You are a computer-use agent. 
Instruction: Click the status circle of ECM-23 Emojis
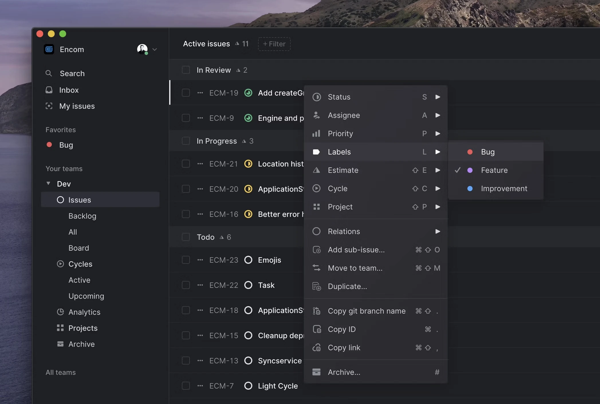248,260
